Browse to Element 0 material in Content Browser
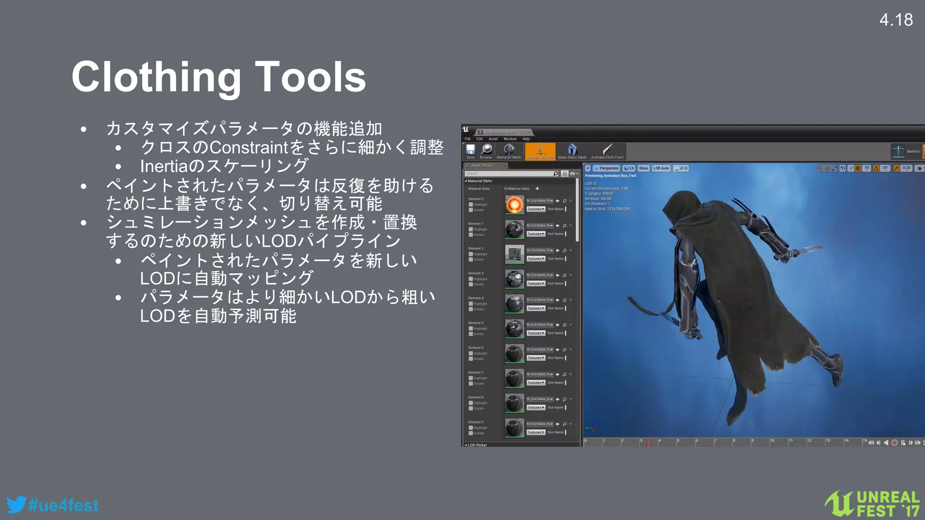Image resolution: width=925 pixels, height=520 pixels. tap(565, 201)
